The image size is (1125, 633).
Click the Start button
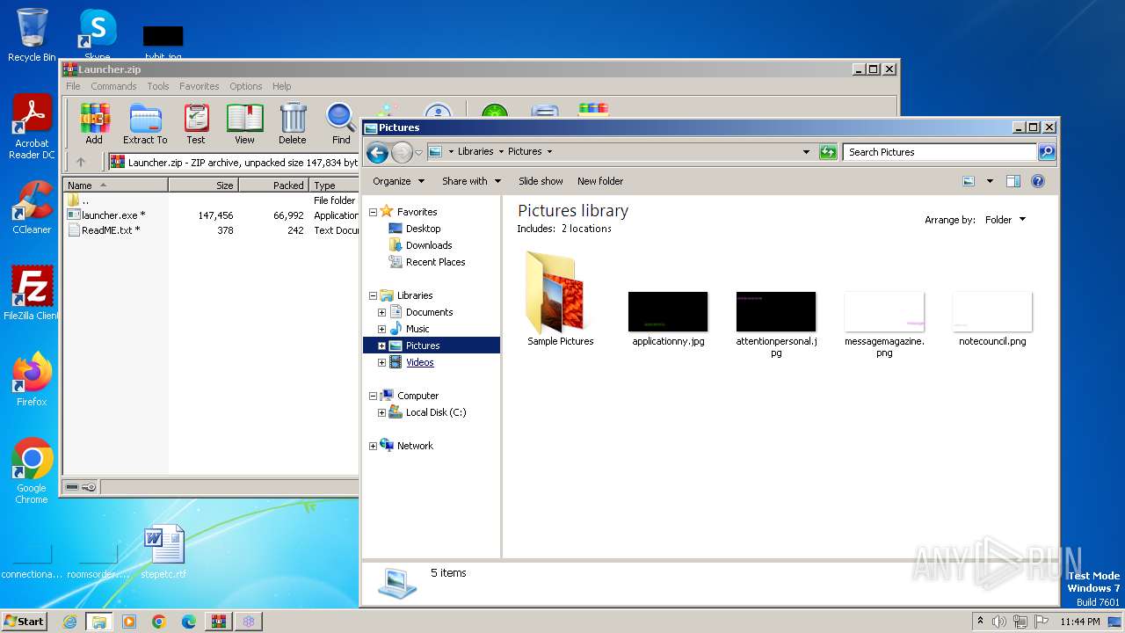tap(24, 622)
